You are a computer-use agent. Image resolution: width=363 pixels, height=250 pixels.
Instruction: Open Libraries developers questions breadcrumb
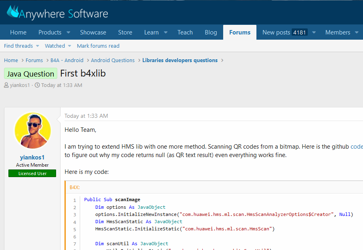[x=180, y=60]
